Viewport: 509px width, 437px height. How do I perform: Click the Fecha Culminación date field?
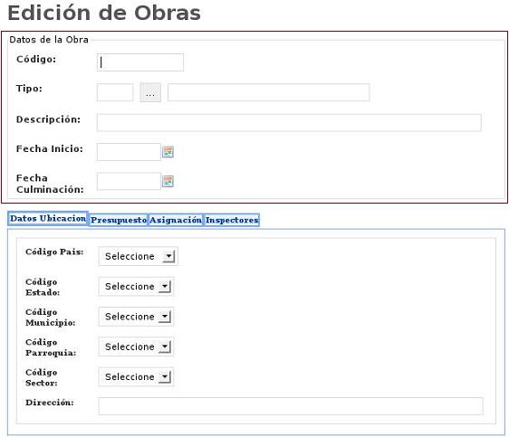pyautogui.click(x=129, y=181)
